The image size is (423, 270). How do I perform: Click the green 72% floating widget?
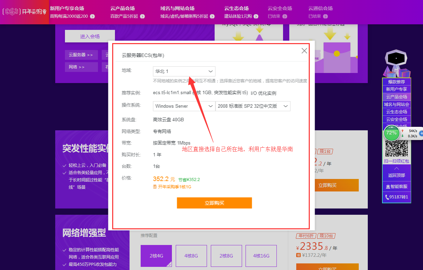[x=391, y=133]
